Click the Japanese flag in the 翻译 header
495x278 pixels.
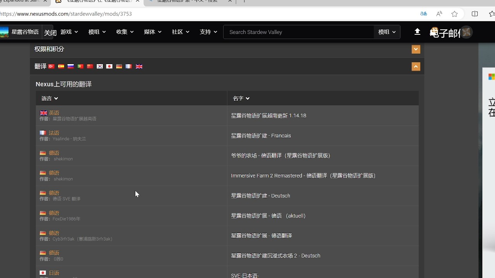109,66
